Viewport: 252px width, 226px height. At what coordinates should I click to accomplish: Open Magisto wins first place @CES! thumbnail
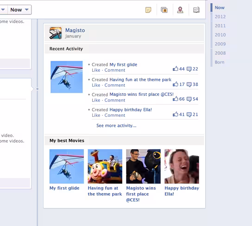coord(143,166)
